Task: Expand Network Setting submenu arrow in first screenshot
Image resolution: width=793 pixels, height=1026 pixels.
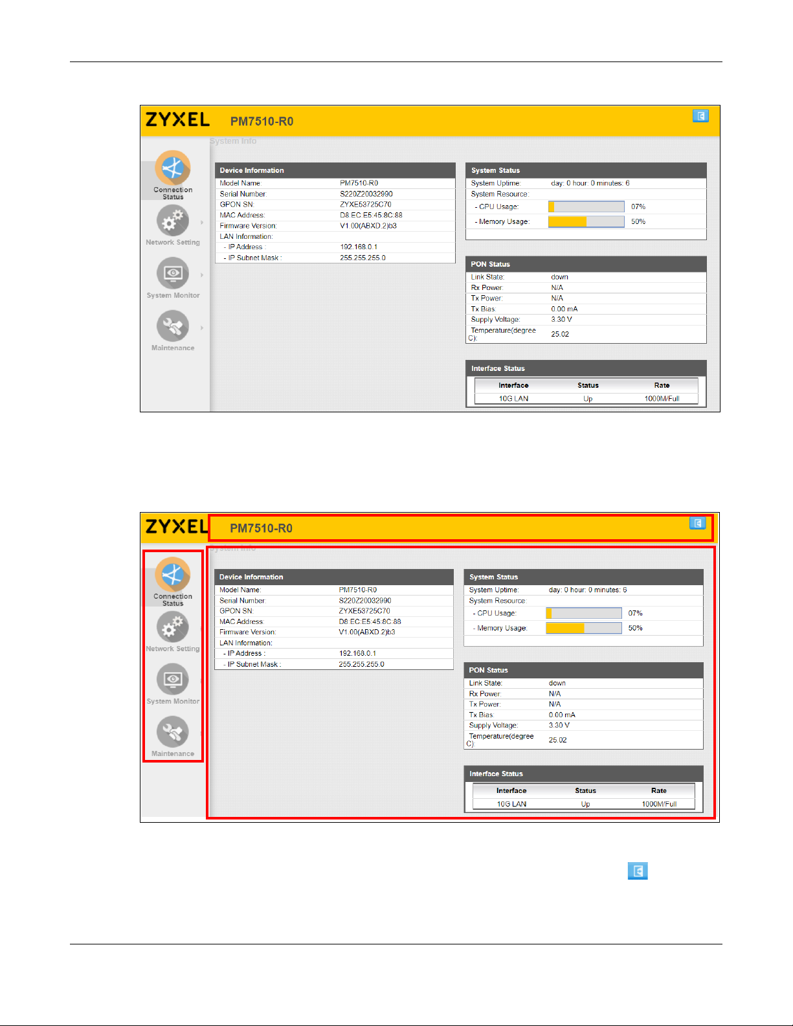Action: pyautogui.click(x=202, y=222)
